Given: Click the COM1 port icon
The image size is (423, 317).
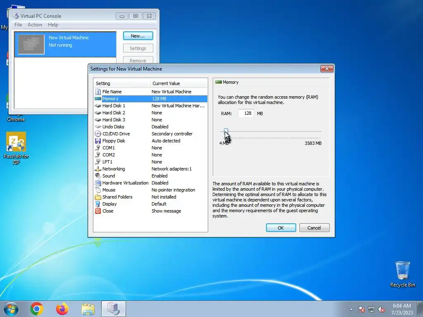Looking at the screenshot, I should click(98, 148).
